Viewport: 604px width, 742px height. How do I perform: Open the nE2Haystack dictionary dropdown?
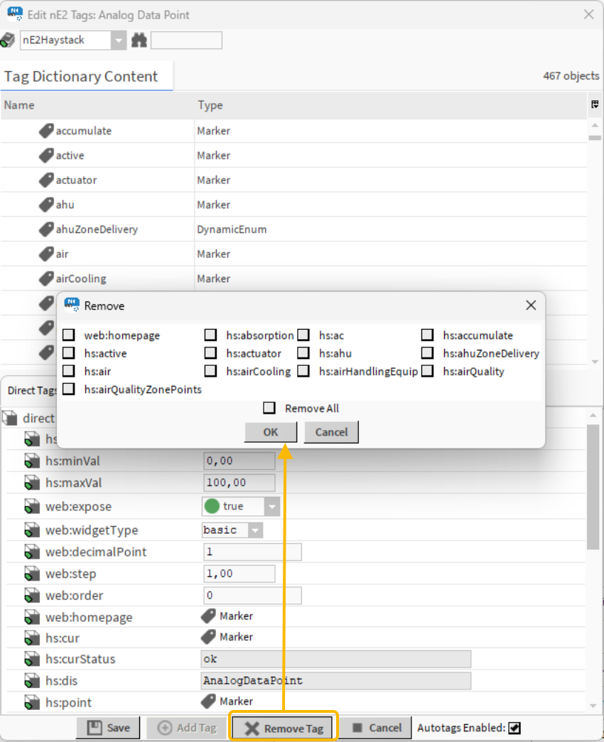click(x=119, y=40)
